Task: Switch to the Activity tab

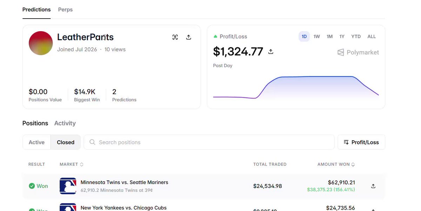Action: 65,123
